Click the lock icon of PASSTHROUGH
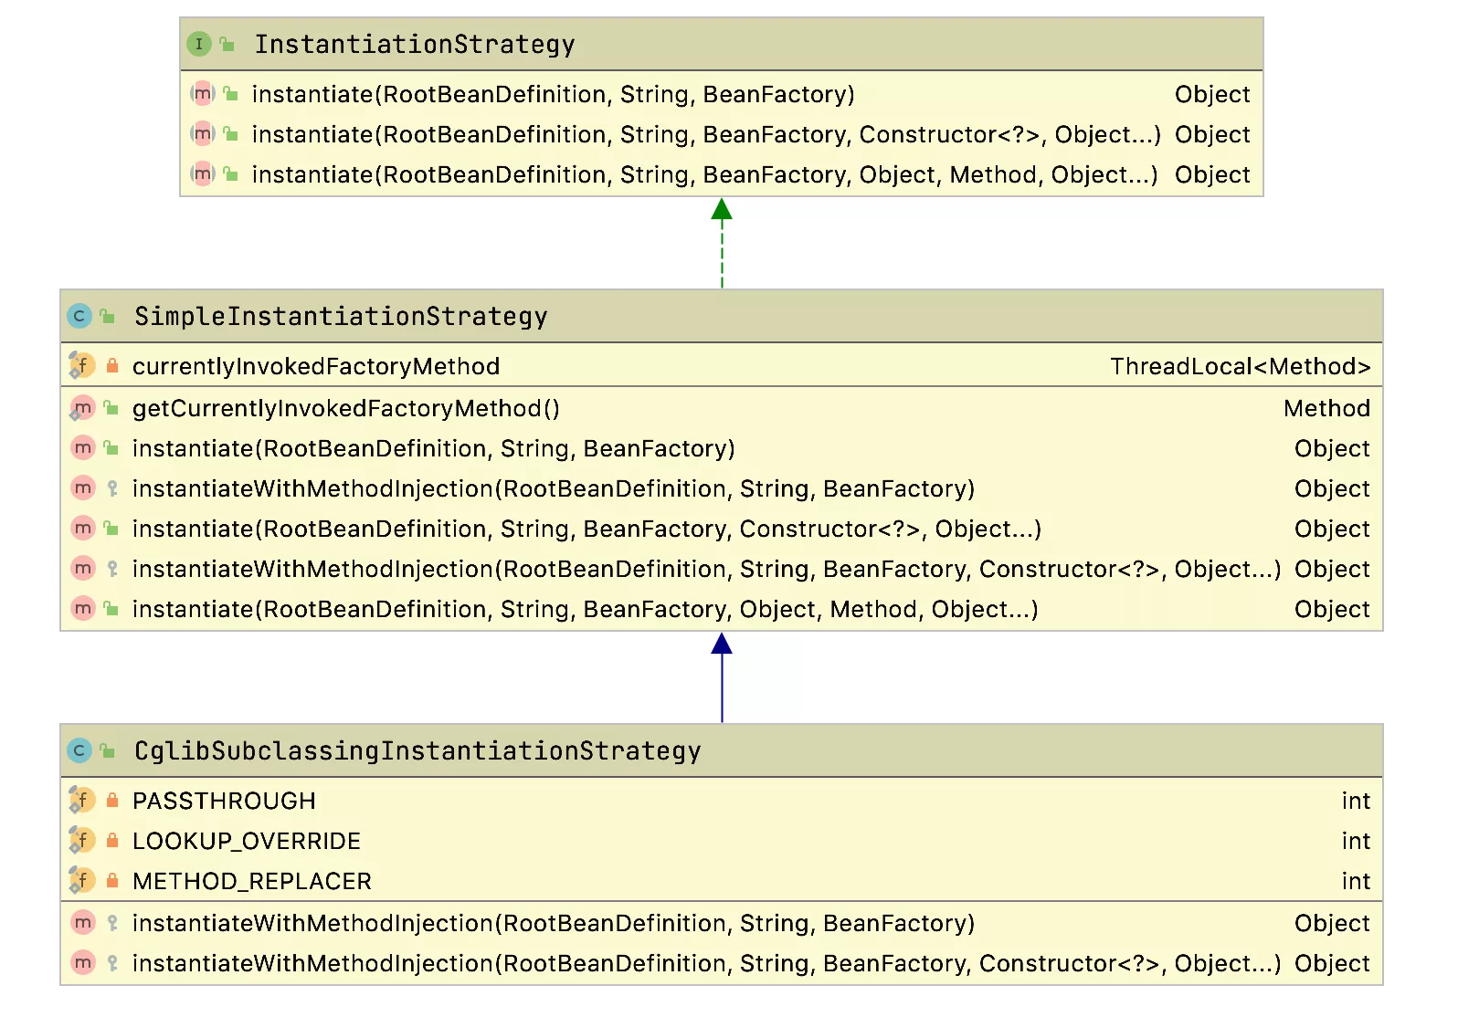 click(x=112, y=800)
